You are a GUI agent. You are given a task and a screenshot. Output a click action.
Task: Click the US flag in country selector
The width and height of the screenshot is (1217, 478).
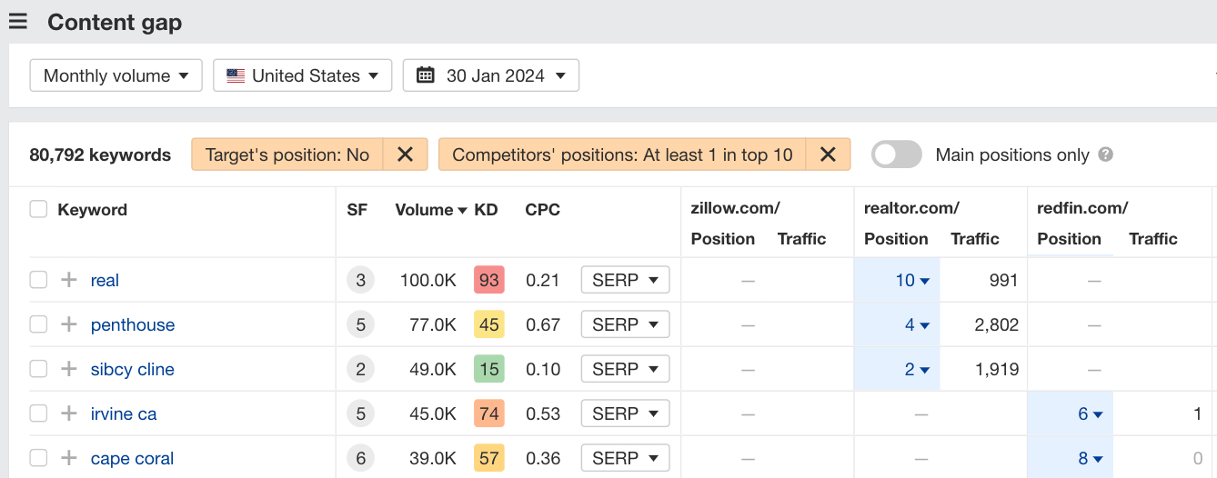(236, 75)
